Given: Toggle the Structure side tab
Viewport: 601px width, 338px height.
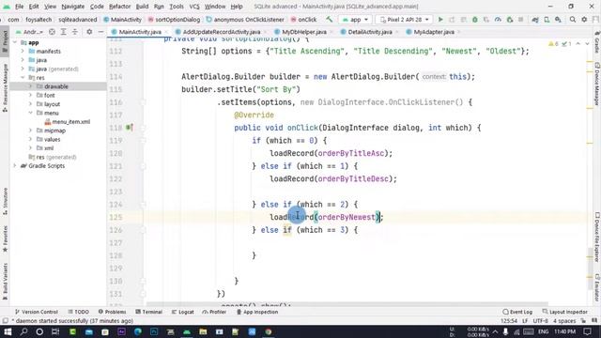Looking at the screenshot, I should (5, 201).
